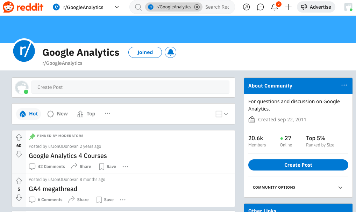Screen dimensions: 356x212
Task: Click the About Community three-dots icon
Action: coord(344,85)
